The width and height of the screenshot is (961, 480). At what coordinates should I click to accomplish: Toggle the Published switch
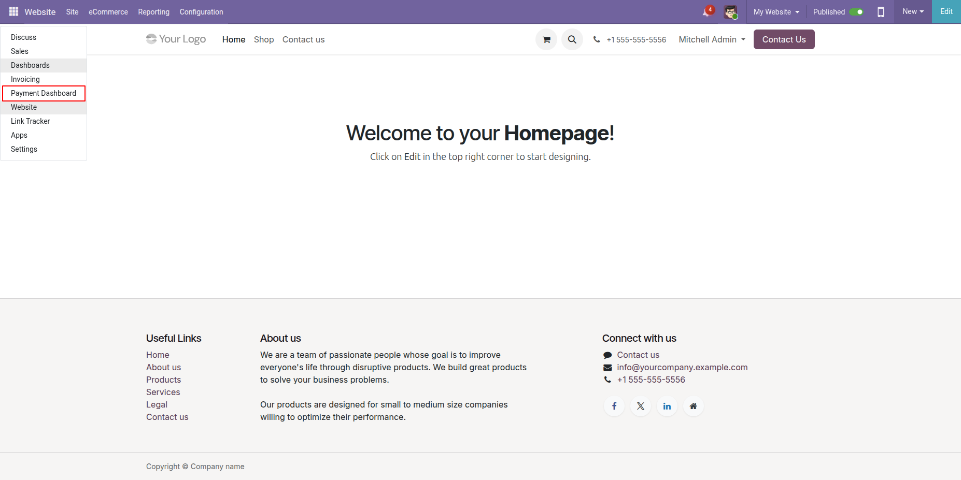click(x=856, y=12)
